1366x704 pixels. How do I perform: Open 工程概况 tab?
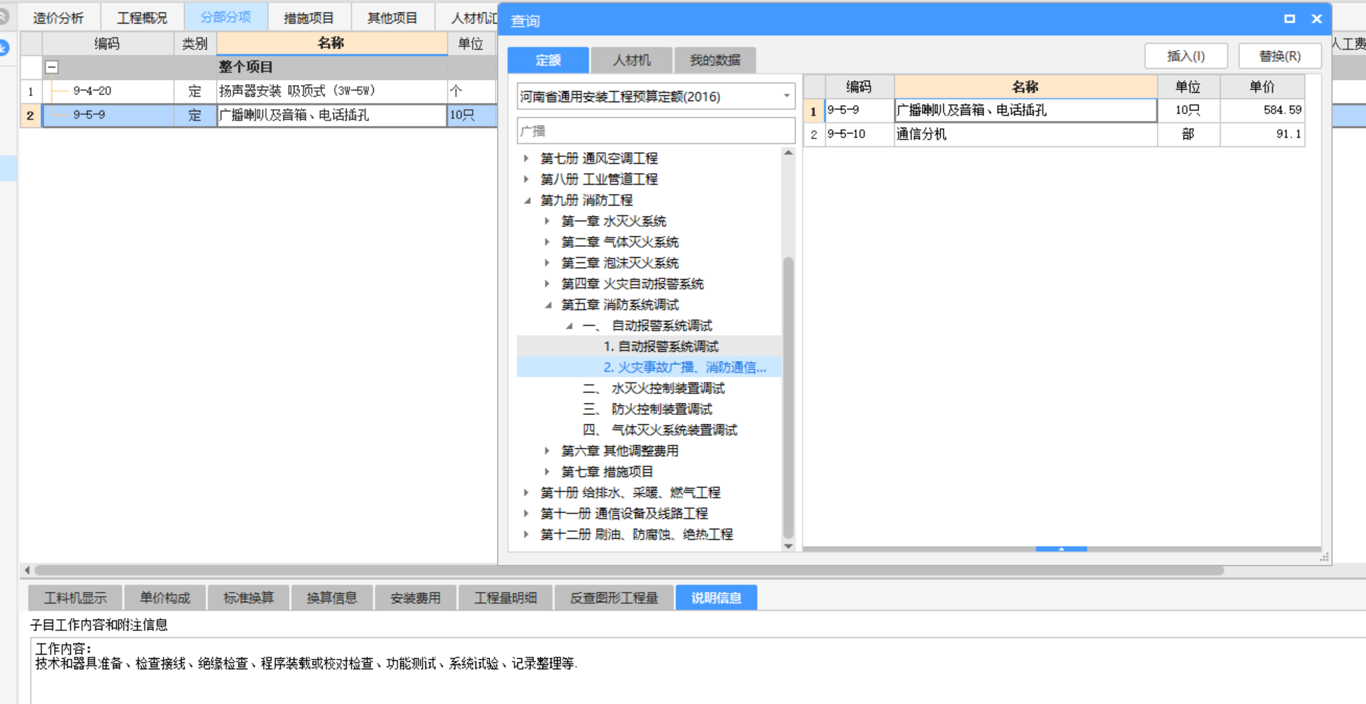(x=142, y=17)
